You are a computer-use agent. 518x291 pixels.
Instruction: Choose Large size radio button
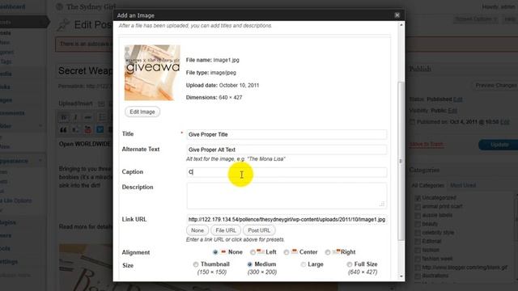(304, 264)
